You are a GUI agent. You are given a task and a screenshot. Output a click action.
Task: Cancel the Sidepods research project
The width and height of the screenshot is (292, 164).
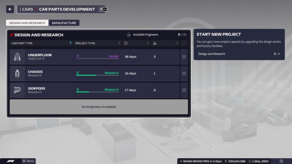[184, 90]
